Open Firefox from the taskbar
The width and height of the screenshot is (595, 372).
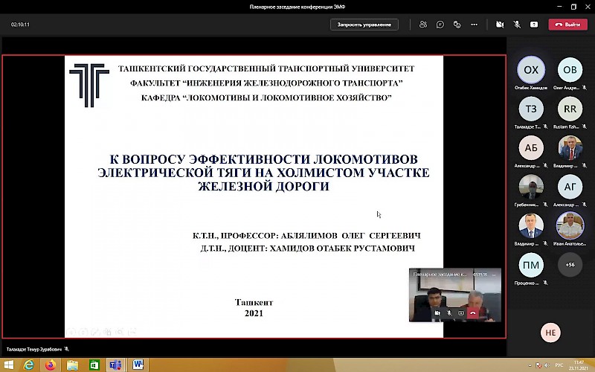51,365
